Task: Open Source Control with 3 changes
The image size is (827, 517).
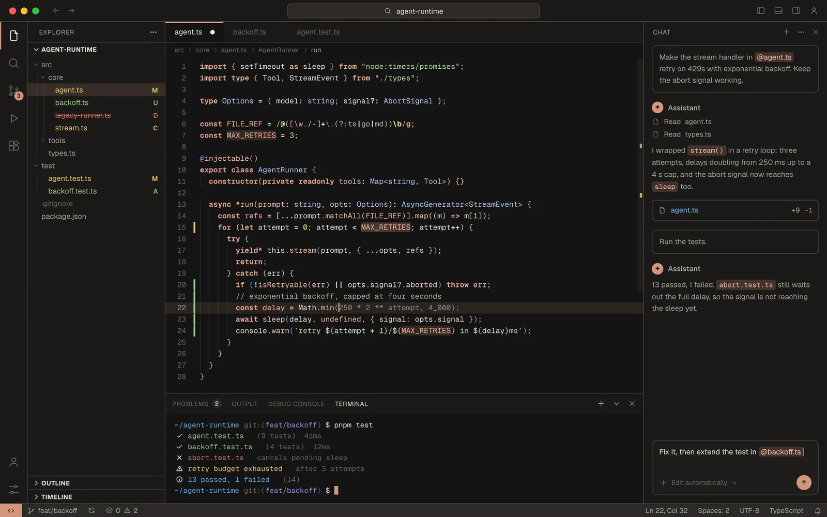Action: pyautogui.click(x=14, y=92)
